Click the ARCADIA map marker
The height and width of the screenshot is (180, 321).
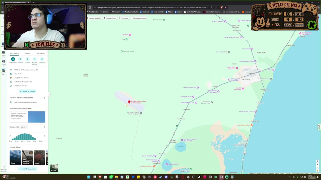[130, 35]
